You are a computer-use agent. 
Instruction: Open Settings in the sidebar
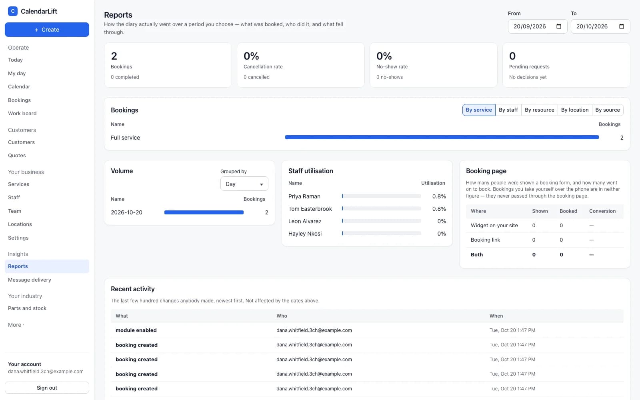pyautogui.click(x=47, y=238)
